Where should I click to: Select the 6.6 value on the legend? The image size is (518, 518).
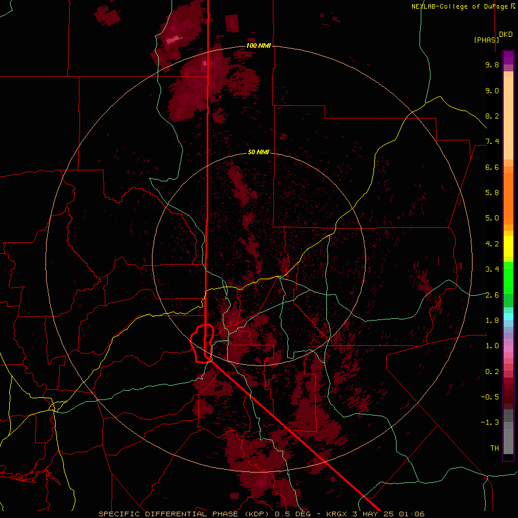pos(492,167)
